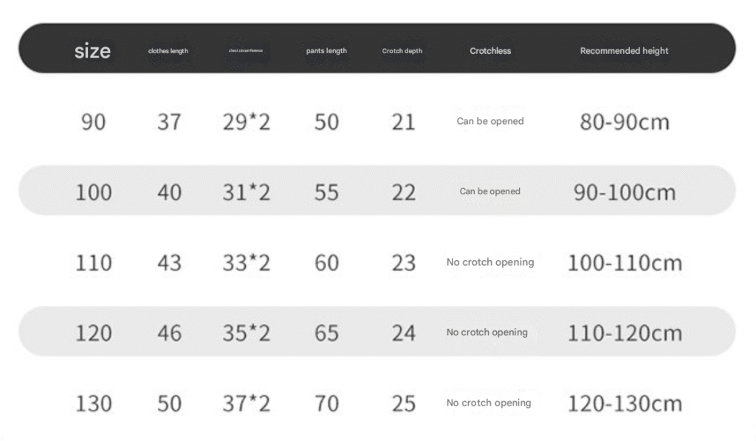Image resolution: width=756 pixels, height=441 pixels.
Task: Select the 'Crotchless' column header
Action: (x=490, y=51)
